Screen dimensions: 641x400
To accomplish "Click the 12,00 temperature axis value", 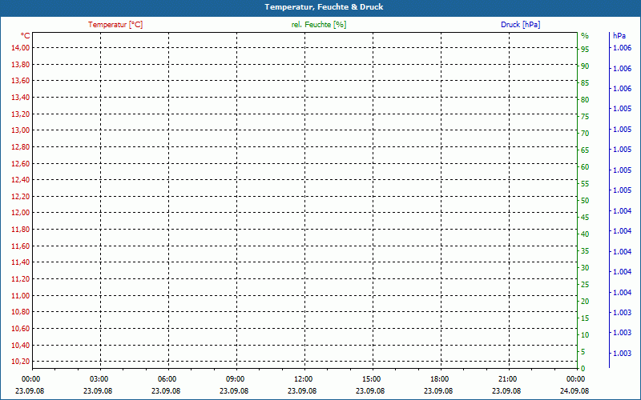I will pos(21,213).
